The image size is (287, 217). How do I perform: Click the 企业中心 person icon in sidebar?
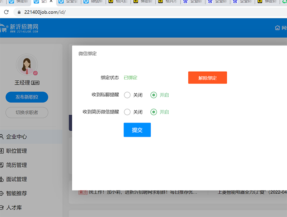[2, 137]
